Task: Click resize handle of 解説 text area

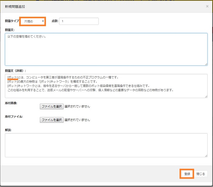Action: (x=206, y=156)
